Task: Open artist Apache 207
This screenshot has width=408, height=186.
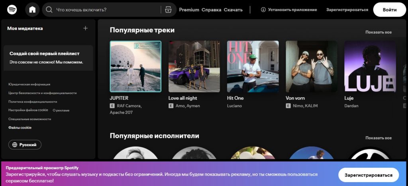Action: pos(121,112)
